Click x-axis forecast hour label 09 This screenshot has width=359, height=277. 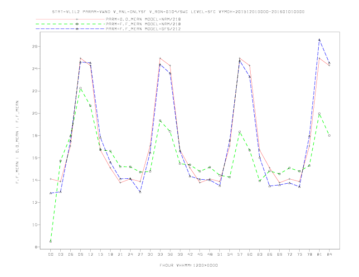80,254
